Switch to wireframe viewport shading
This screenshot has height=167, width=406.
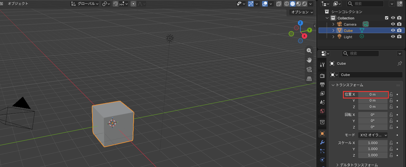click(x=287, y=4)
